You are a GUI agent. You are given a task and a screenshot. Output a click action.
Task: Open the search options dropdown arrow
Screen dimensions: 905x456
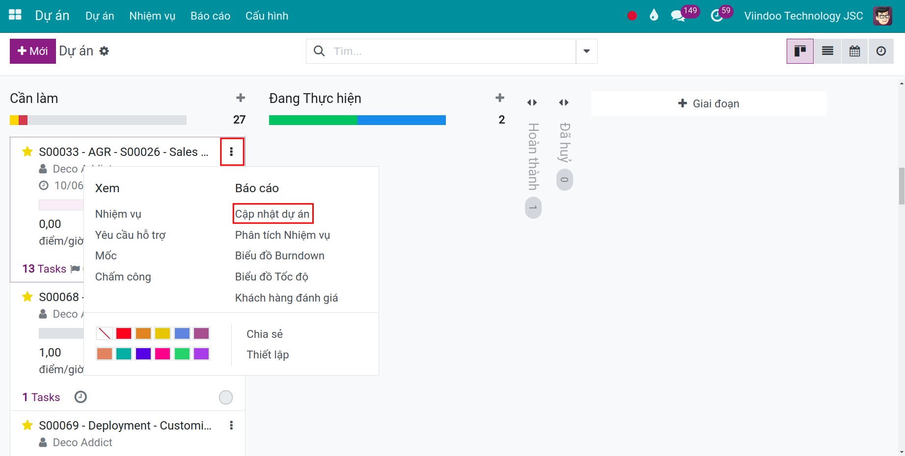(586, 51)
